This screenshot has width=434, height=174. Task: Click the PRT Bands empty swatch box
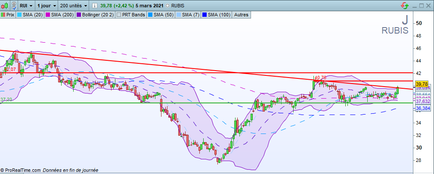pyautogui.click(x=119, y=15)
